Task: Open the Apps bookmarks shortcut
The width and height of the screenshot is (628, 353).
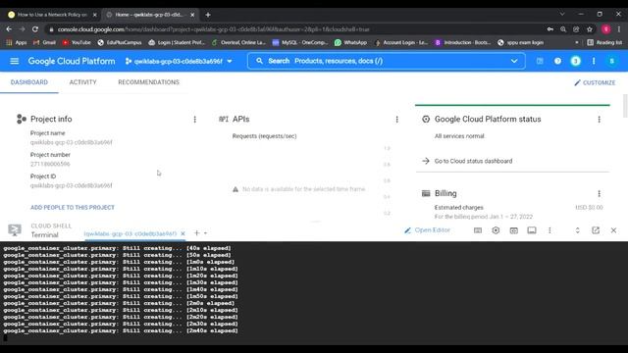Action: click(17, 42)
